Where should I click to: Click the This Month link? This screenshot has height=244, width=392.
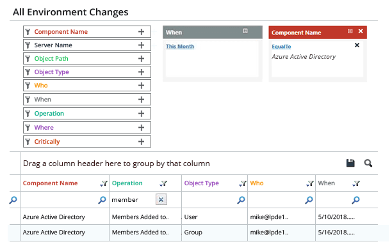click(180, 47)
